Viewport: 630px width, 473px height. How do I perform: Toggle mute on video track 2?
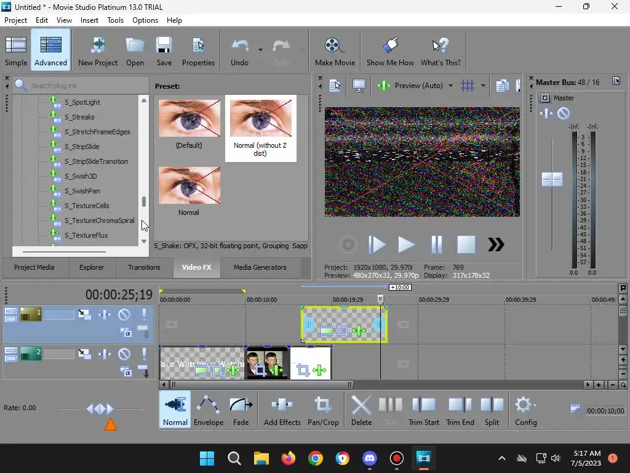[x=124, y=354]
